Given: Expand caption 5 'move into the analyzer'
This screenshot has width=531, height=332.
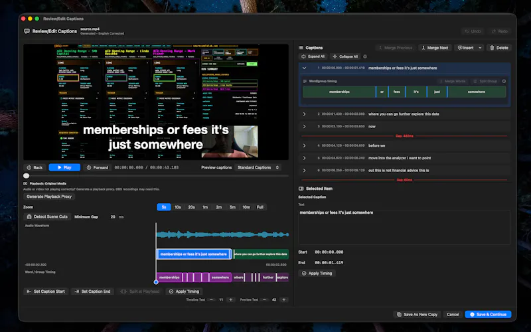Looking at the screenshot, I should coord(304,158).
